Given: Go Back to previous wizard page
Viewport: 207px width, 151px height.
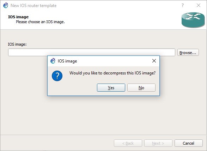Looking at the screenshot, I should pyautogui.click(x=128, y=143).
